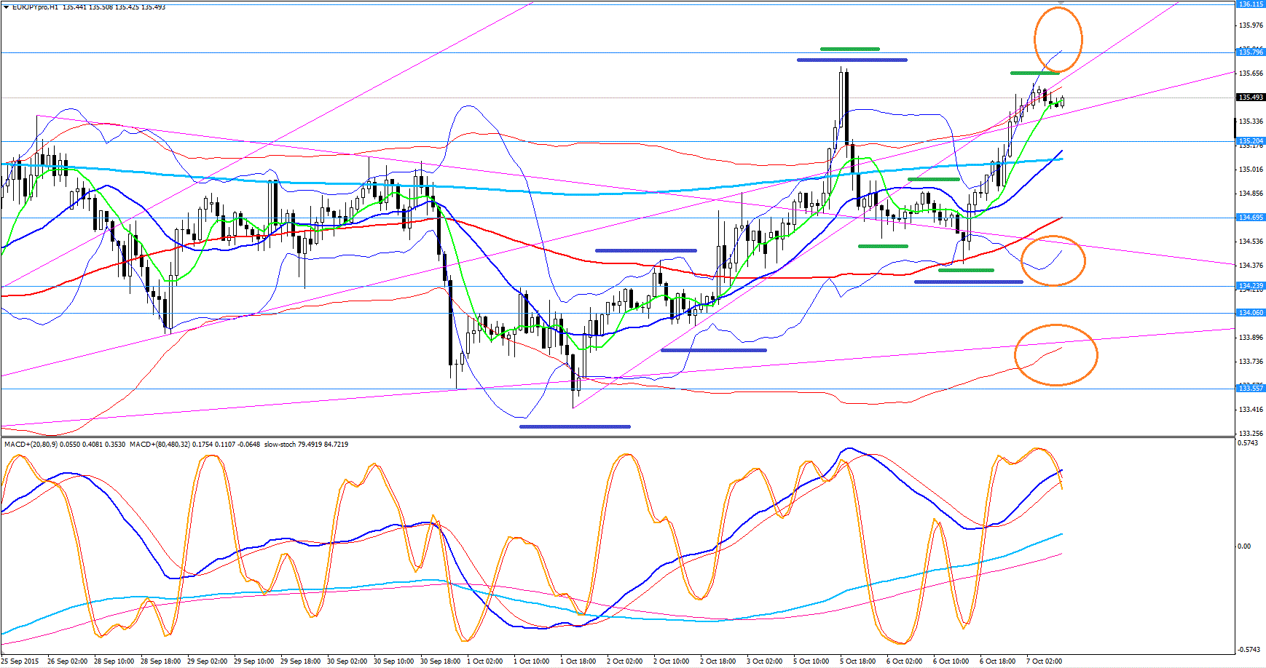
Task: Select the 134.060 horizontal level label
Action: (1251, 313)
